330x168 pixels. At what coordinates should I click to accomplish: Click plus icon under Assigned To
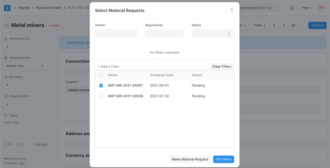[7, 47]
